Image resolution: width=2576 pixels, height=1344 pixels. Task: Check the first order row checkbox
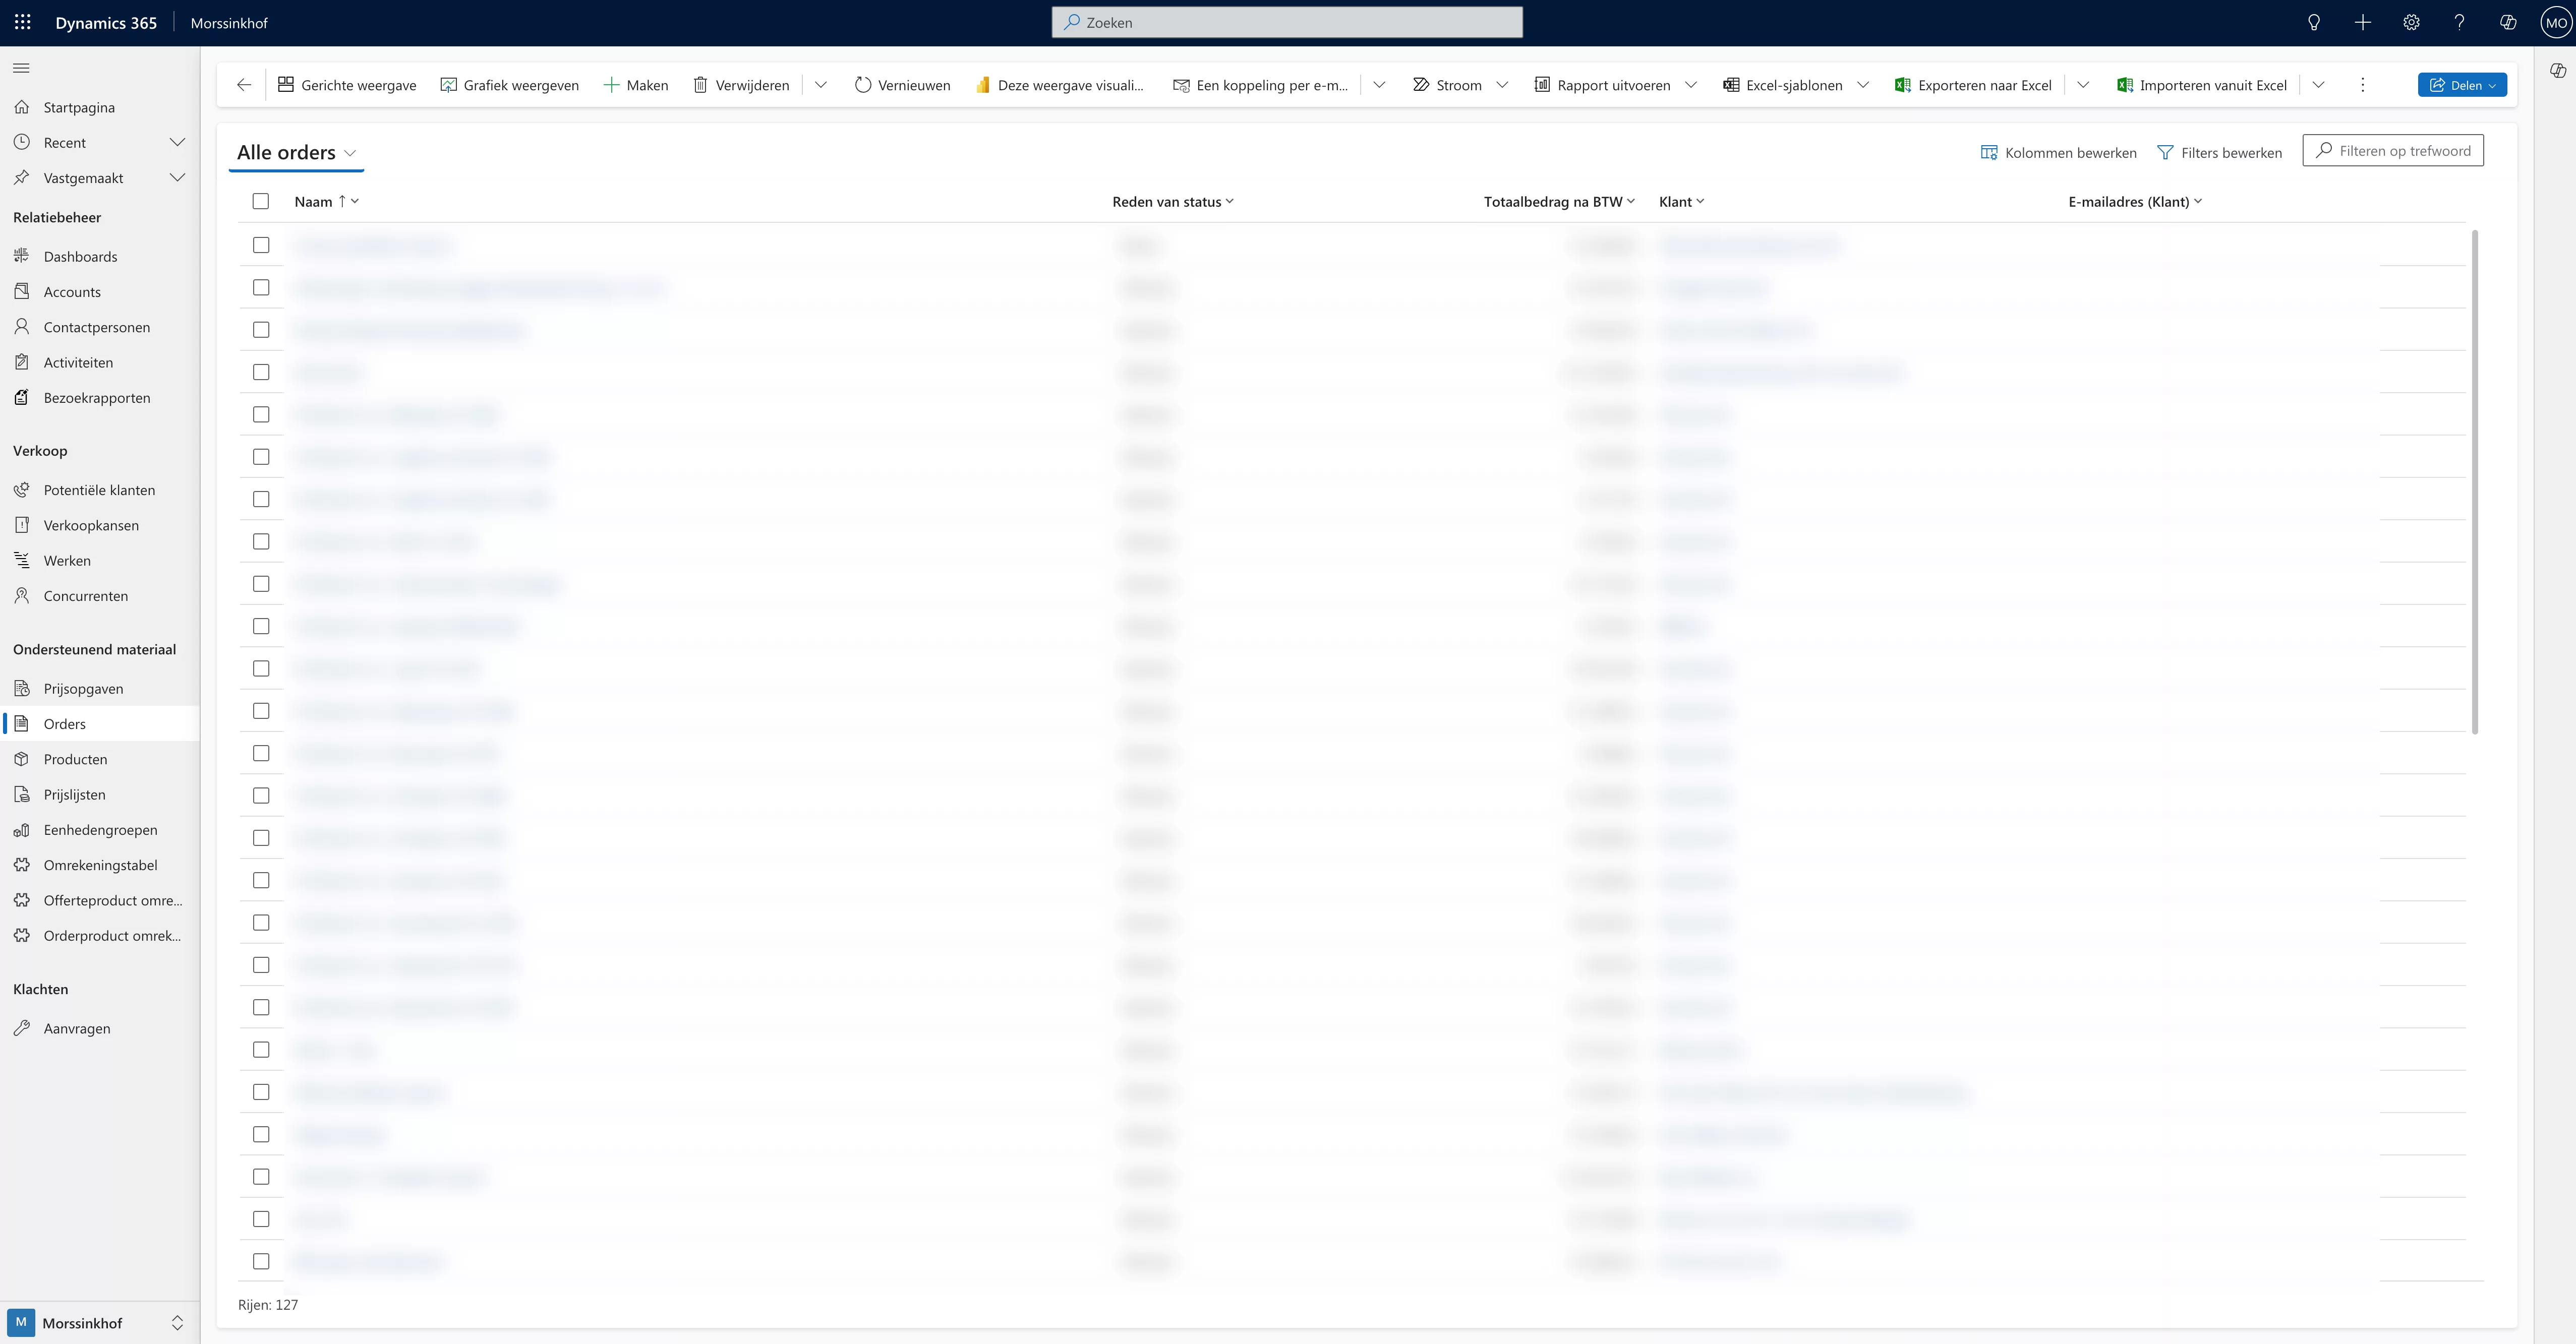pyautogui.click(x=260, y=245)
